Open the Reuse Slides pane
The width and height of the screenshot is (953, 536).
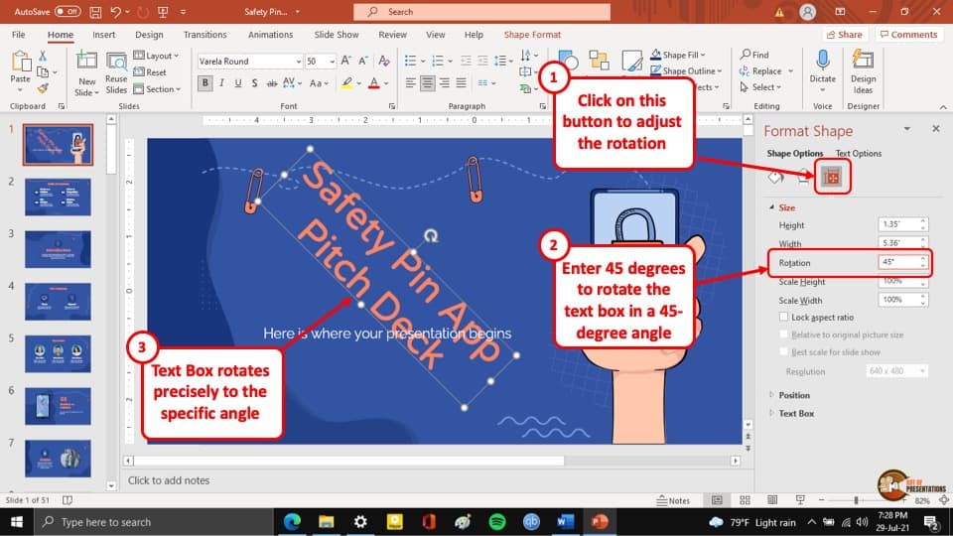coord(116,73)
